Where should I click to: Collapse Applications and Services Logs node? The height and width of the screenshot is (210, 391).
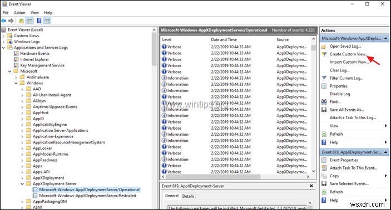(3, 48)
